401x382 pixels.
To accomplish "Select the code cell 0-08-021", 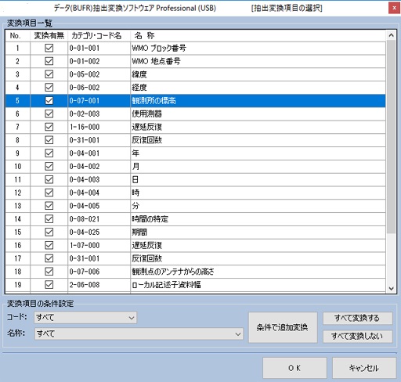I will [x=99, y=219].
